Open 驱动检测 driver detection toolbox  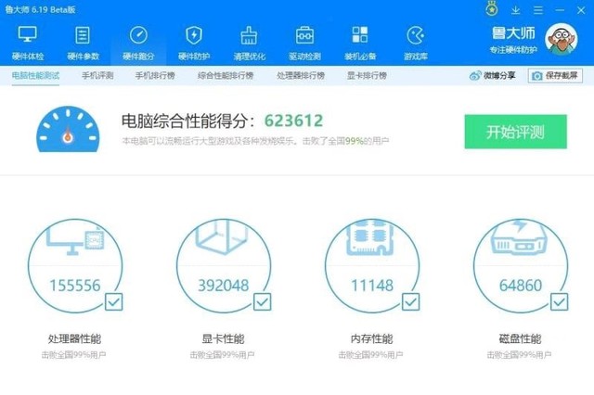pyautogui.click(x=304, y=44)
